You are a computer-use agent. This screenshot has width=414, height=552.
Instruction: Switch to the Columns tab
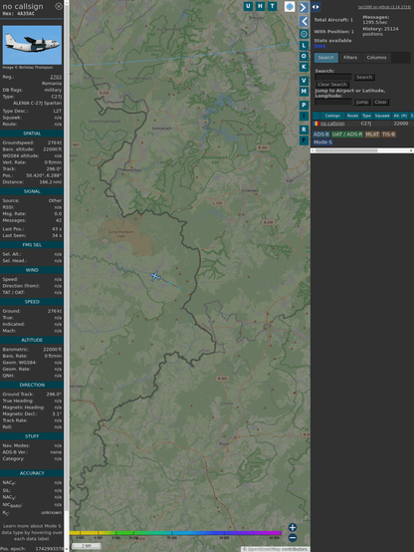point(376,58)
